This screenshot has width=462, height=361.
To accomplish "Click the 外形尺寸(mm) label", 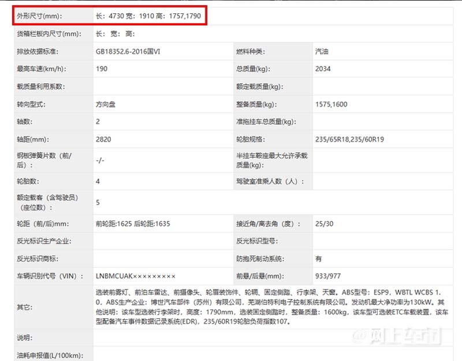I will click(39, 16).
